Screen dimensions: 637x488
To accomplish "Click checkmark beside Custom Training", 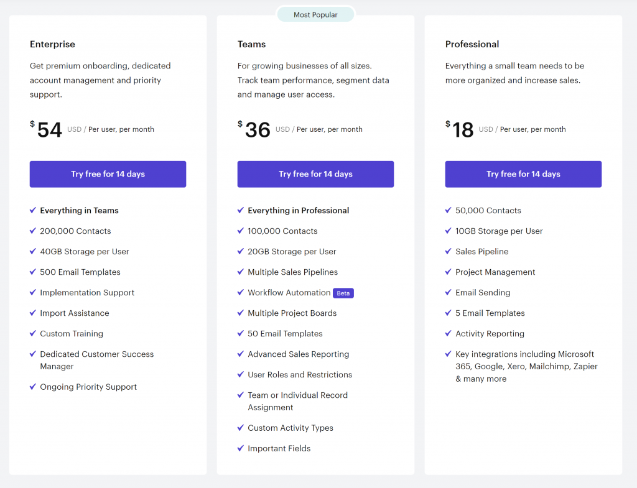I will pyautogui.click(x=33, y=333).
